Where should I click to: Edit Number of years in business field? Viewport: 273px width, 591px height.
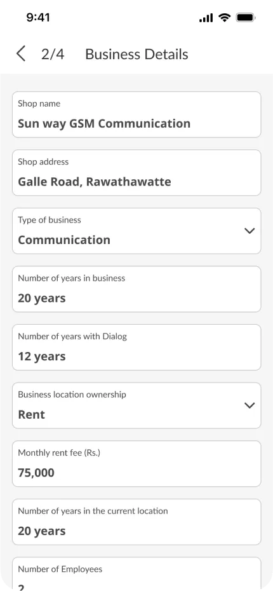pos(136,289)
